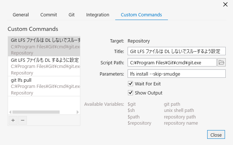Click the Custom Commands tab
The height and width of the screenshot is (145, 233).
pyautogui.click(x=141, y=15)
